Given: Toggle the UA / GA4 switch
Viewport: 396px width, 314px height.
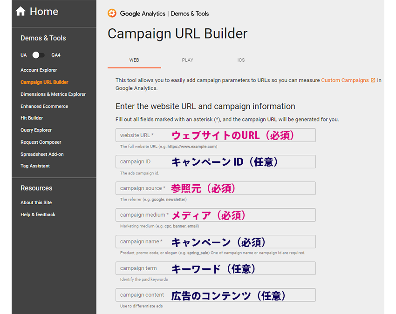Looking at the screenshot, I should click(x=38, y=55).
